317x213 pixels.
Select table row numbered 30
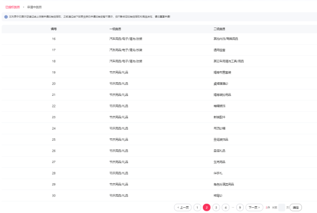click(159, 195)
